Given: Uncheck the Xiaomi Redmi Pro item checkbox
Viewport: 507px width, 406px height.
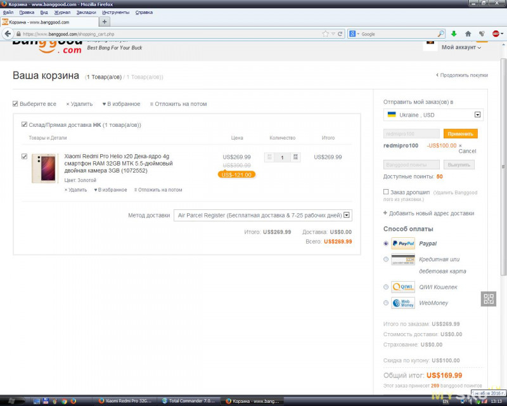Looking at the screenshot, I should pos(24,157).
